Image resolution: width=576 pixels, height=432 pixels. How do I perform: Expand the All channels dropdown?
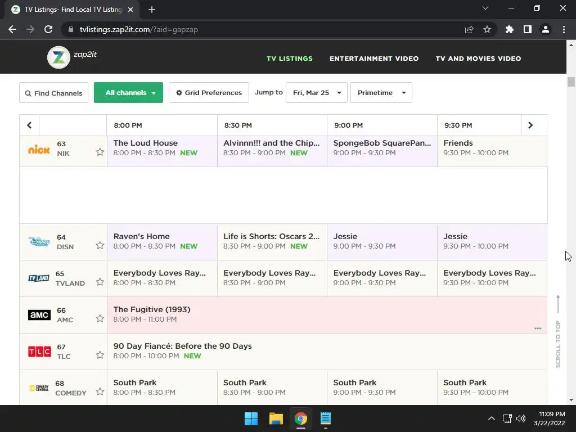point(128,93)
